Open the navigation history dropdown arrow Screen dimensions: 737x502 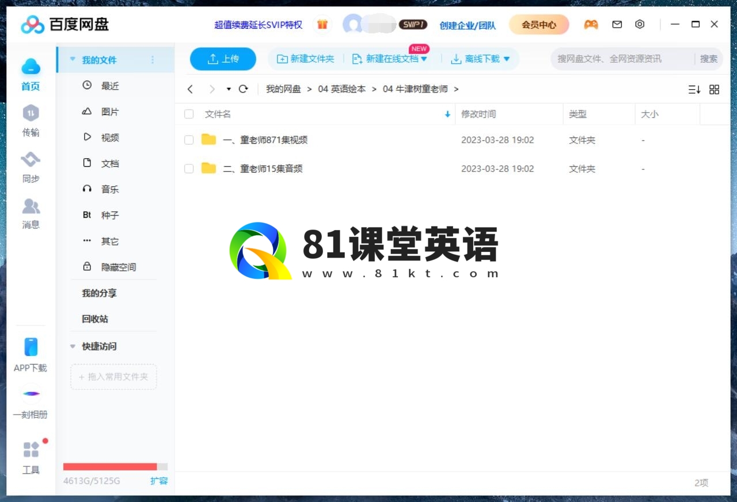229,89
